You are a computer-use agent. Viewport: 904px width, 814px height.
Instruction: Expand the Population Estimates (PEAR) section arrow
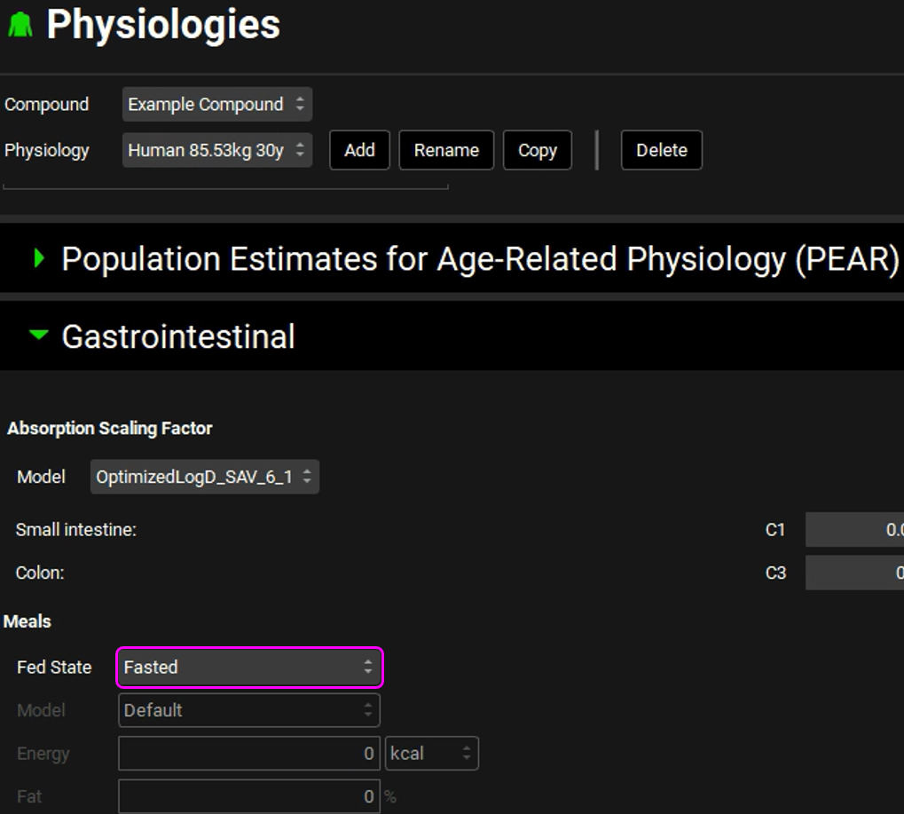point(38,258)
